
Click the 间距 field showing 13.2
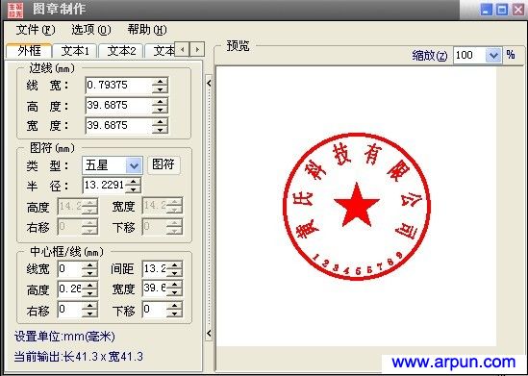[155, 269]
